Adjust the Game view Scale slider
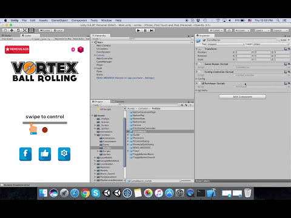 click(x=43, y=39)
